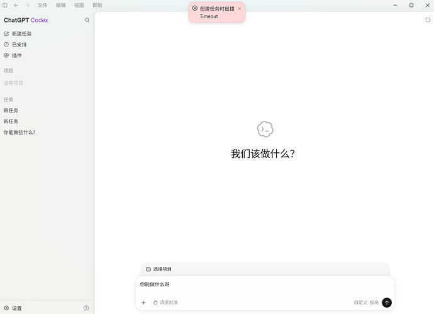
Task: Open the 文件 menu
Action: (42, 5)
